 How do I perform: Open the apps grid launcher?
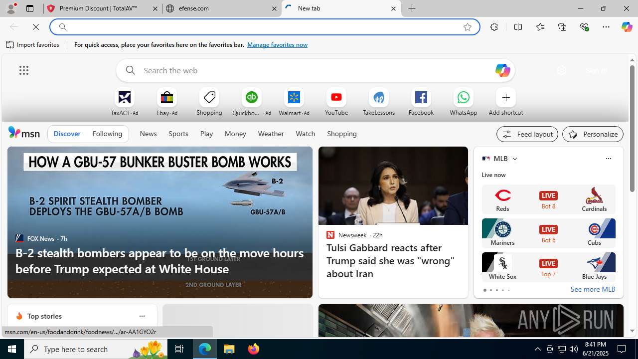point(24,70)
